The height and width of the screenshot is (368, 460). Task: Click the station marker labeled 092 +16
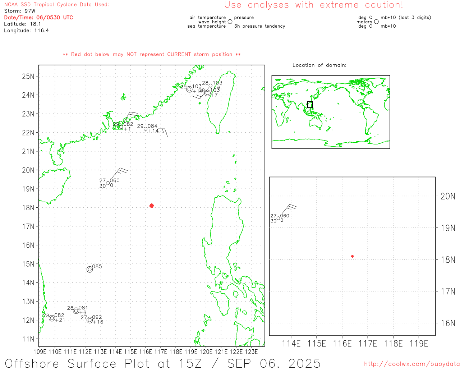[90, 320]
